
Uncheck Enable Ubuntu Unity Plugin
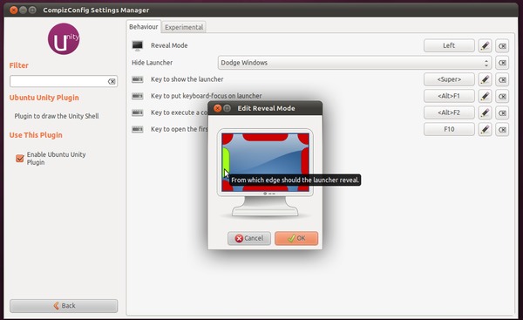point(20,158)
